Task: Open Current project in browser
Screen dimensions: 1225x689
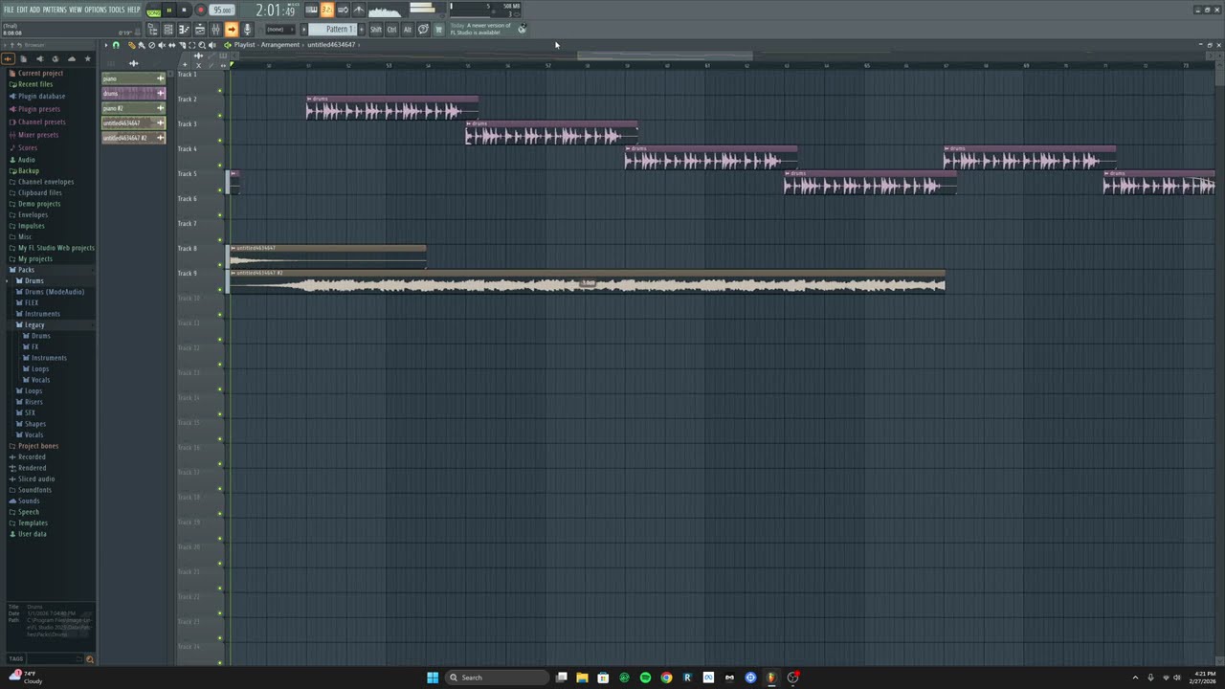Action: 40,73
